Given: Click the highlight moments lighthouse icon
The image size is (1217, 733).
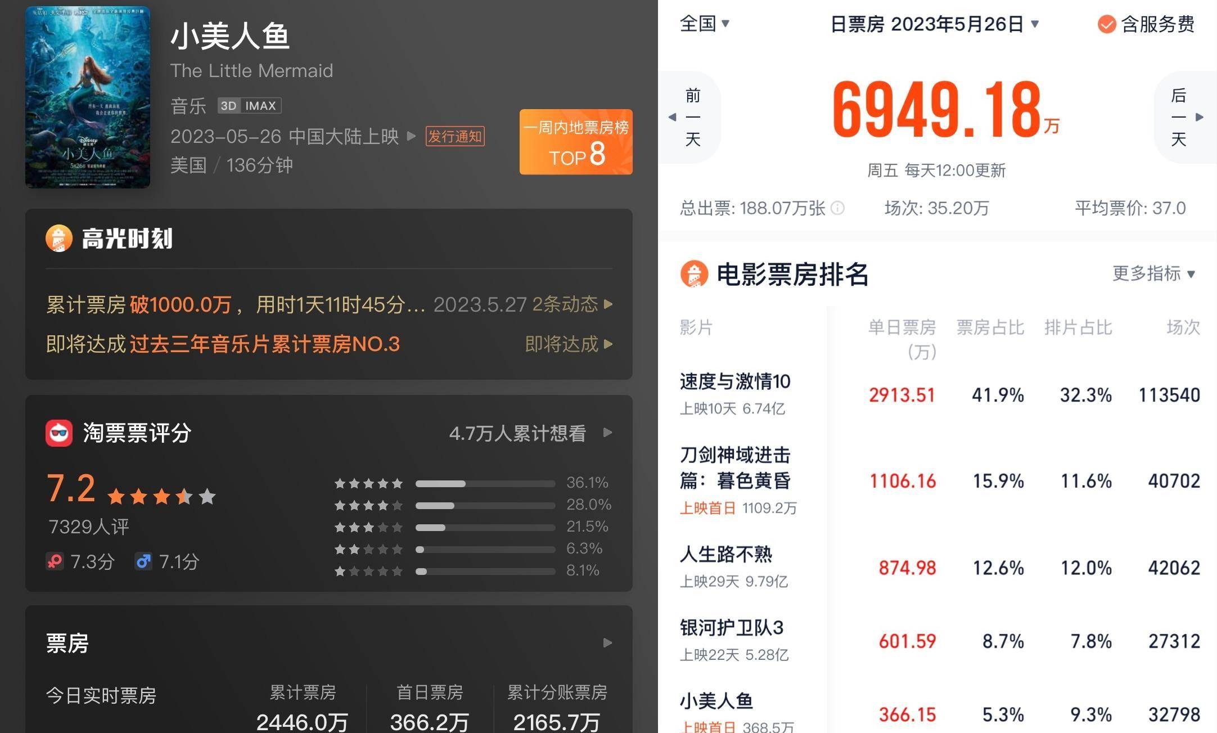Looking at the screenshot, I should (x=59, y=239).
